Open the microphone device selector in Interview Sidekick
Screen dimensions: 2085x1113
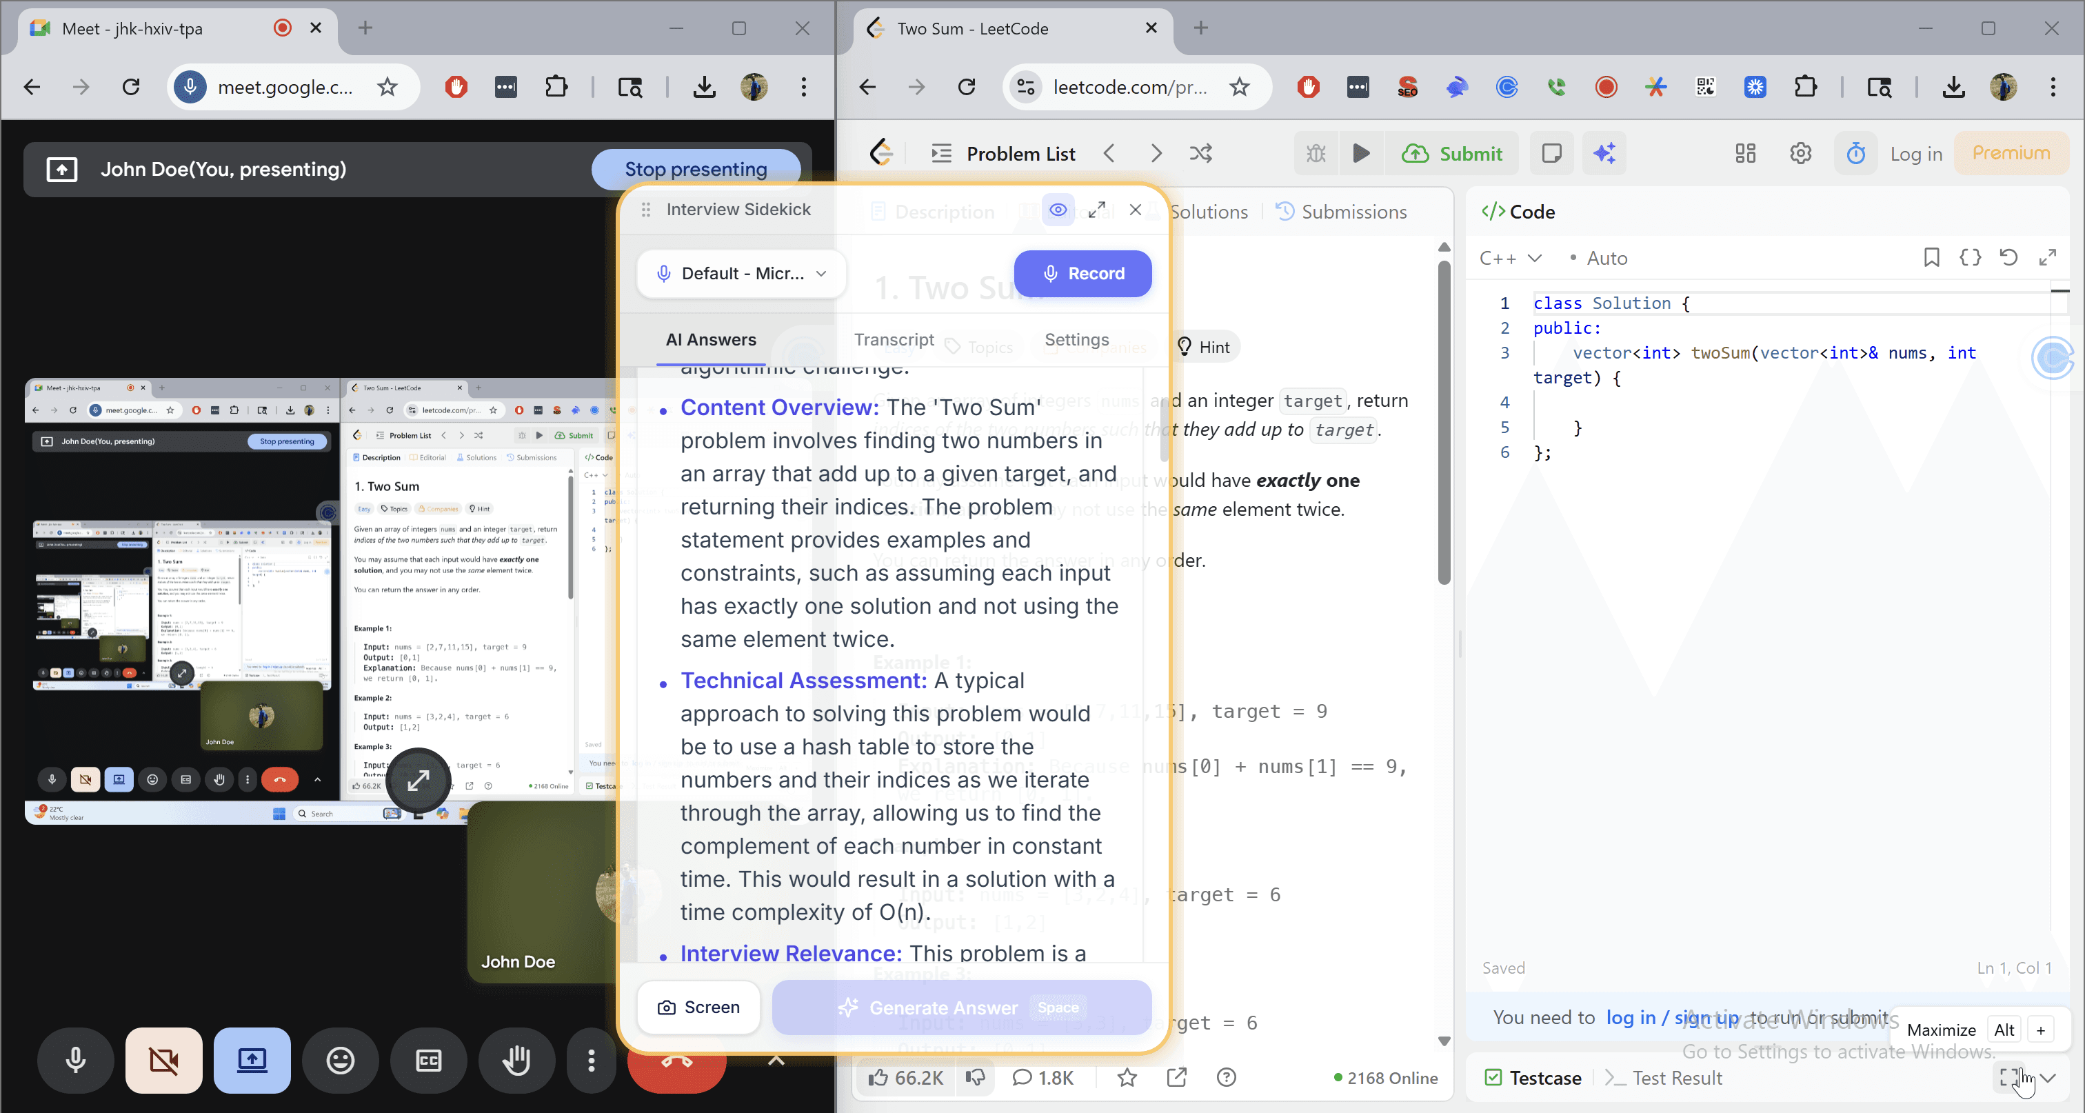tap(741, 273)
